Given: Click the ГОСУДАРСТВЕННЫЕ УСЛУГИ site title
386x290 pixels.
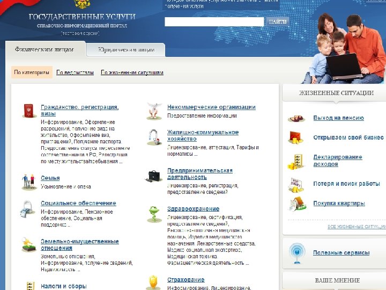Looking at the screenshot, I should (x=82, y=17).
